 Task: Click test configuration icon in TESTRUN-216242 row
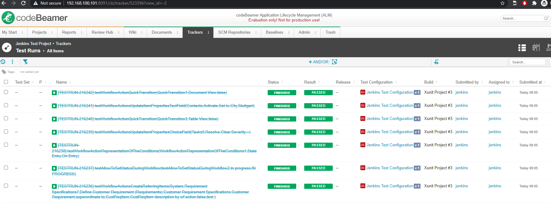pos(363,92)
